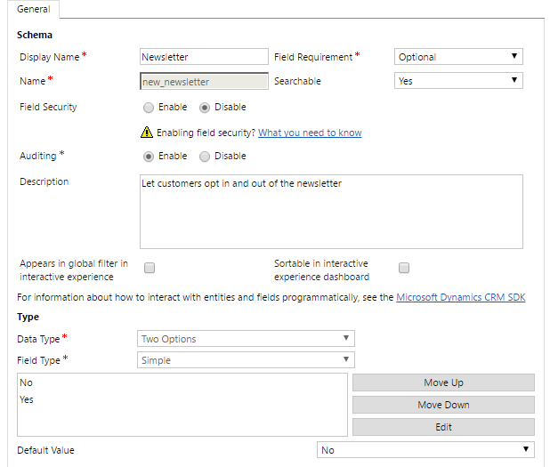The image size is (550, 467).
Task: Click the Move Up button
Action: 443,382
